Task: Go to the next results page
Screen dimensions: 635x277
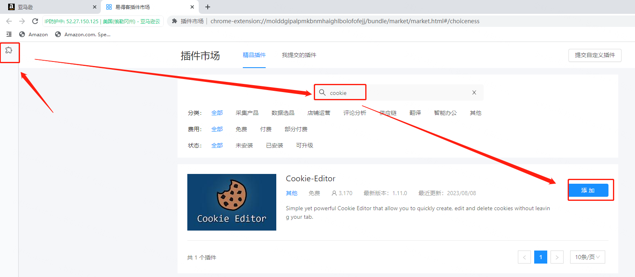Action: [557, 257]
